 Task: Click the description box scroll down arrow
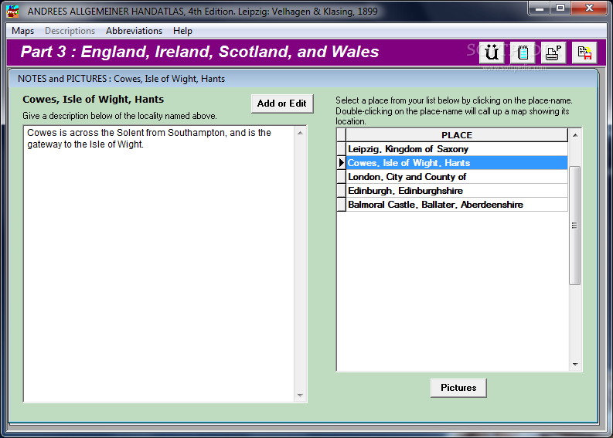pyautogui.click(x=300, y=395)
